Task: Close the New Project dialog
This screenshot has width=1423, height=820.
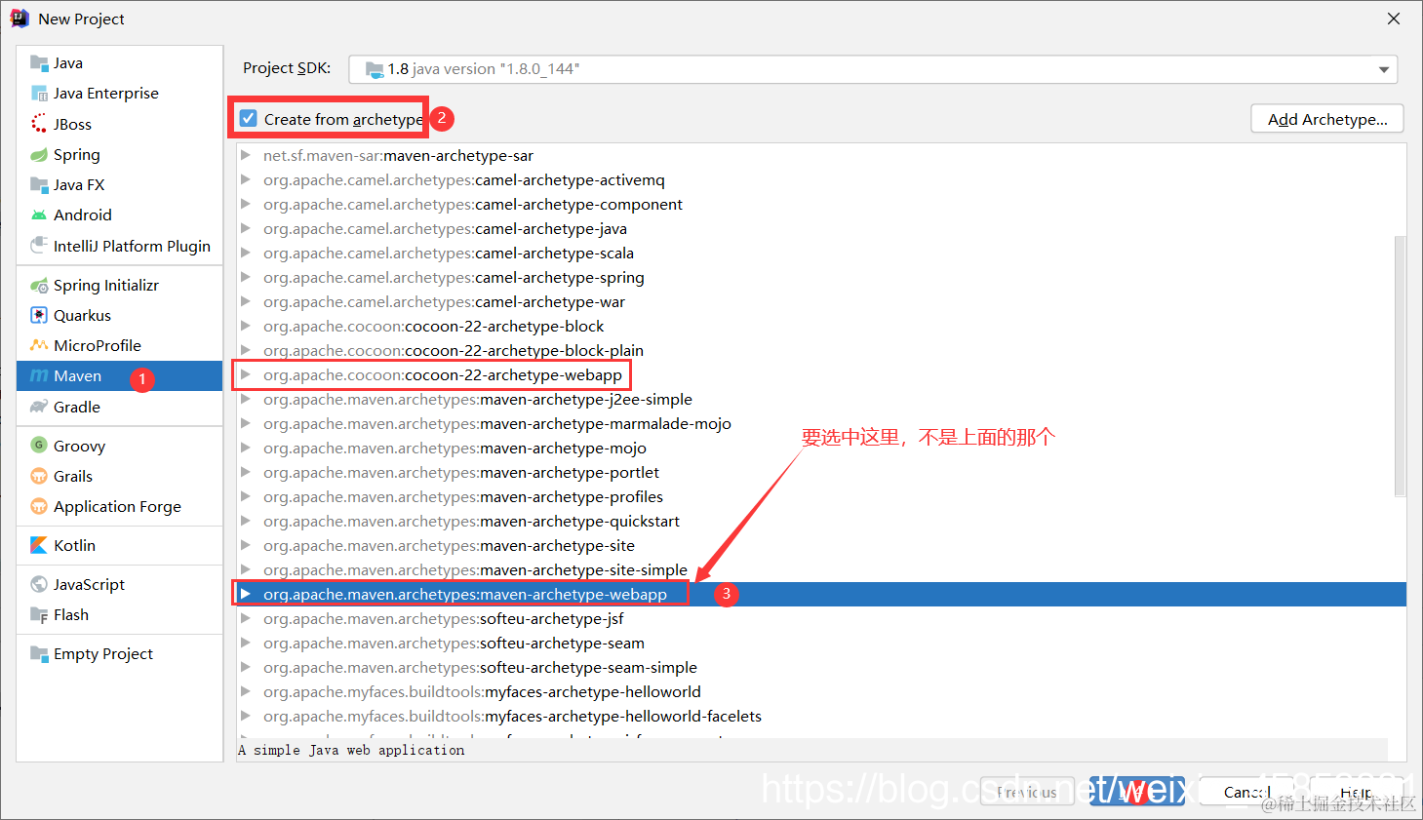Action: pos(1394,19)
